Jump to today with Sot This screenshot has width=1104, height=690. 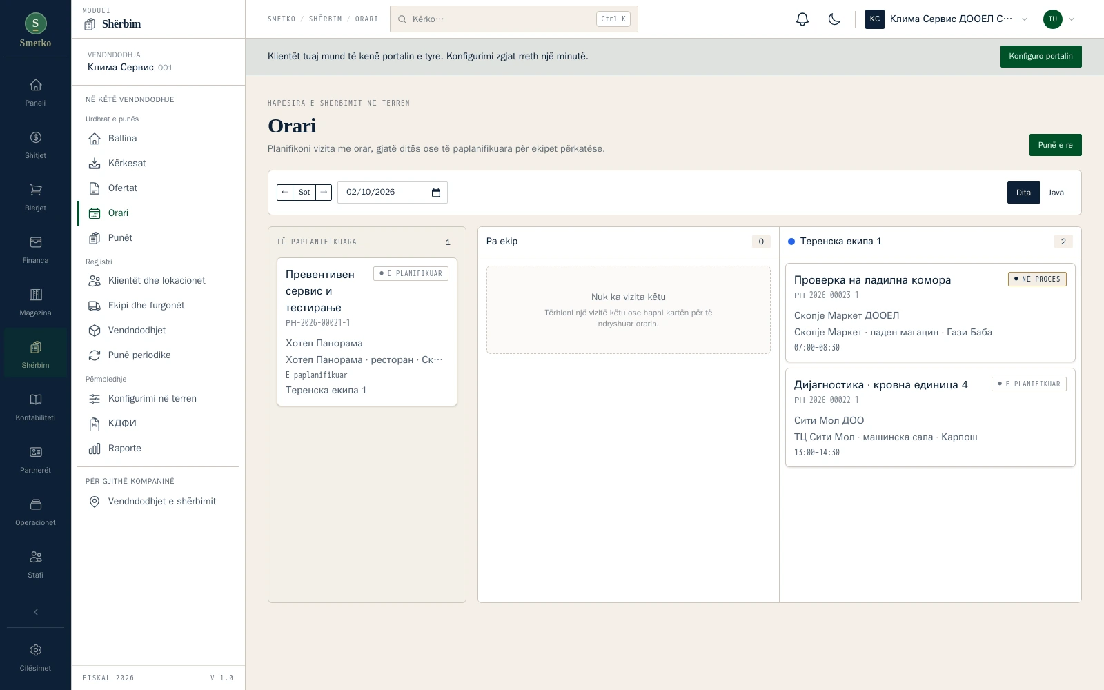pyautogui.click(x=304, y=193)
